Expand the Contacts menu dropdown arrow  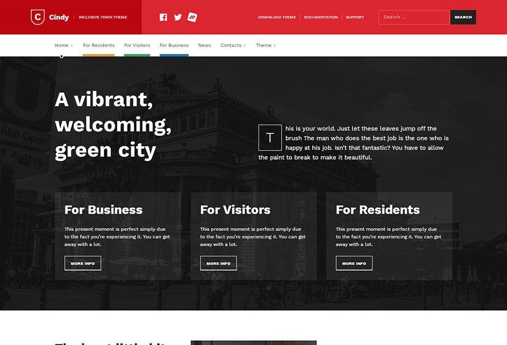(x=245, y=46)
